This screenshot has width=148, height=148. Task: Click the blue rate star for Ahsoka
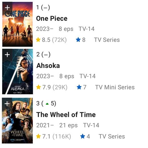[79, 87]
